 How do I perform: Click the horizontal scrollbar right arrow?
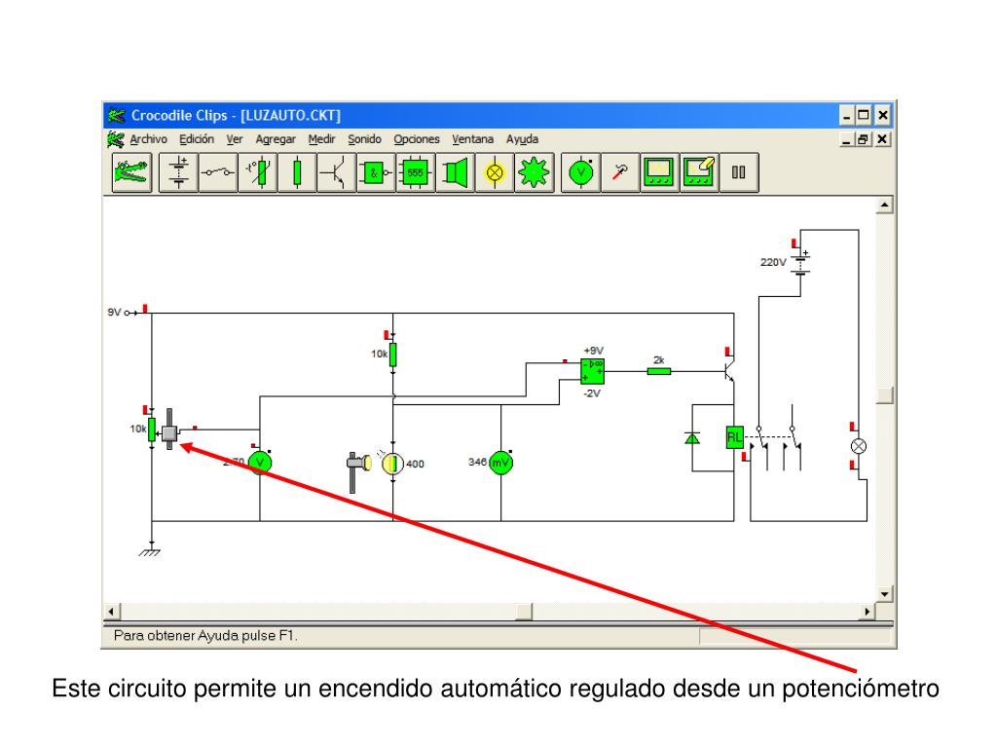[x=868, y=612]
